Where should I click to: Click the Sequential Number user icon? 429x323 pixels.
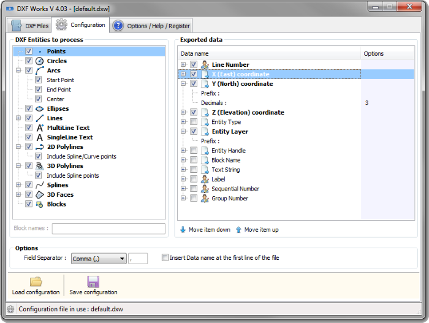click(205, 189)
